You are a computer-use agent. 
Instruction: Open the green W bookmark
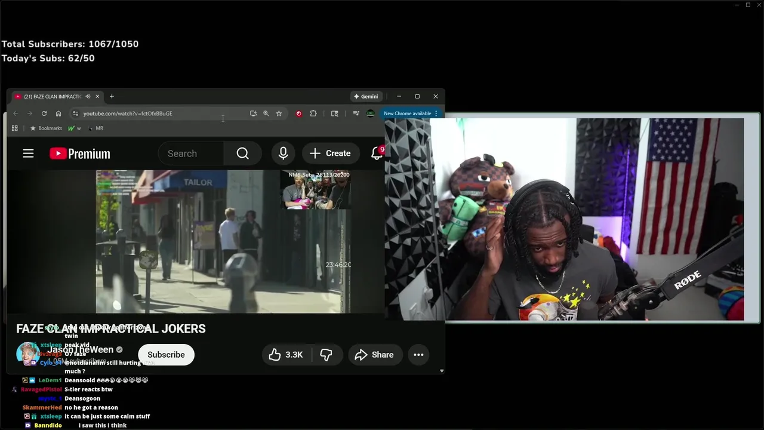click(x=75, y=128)
